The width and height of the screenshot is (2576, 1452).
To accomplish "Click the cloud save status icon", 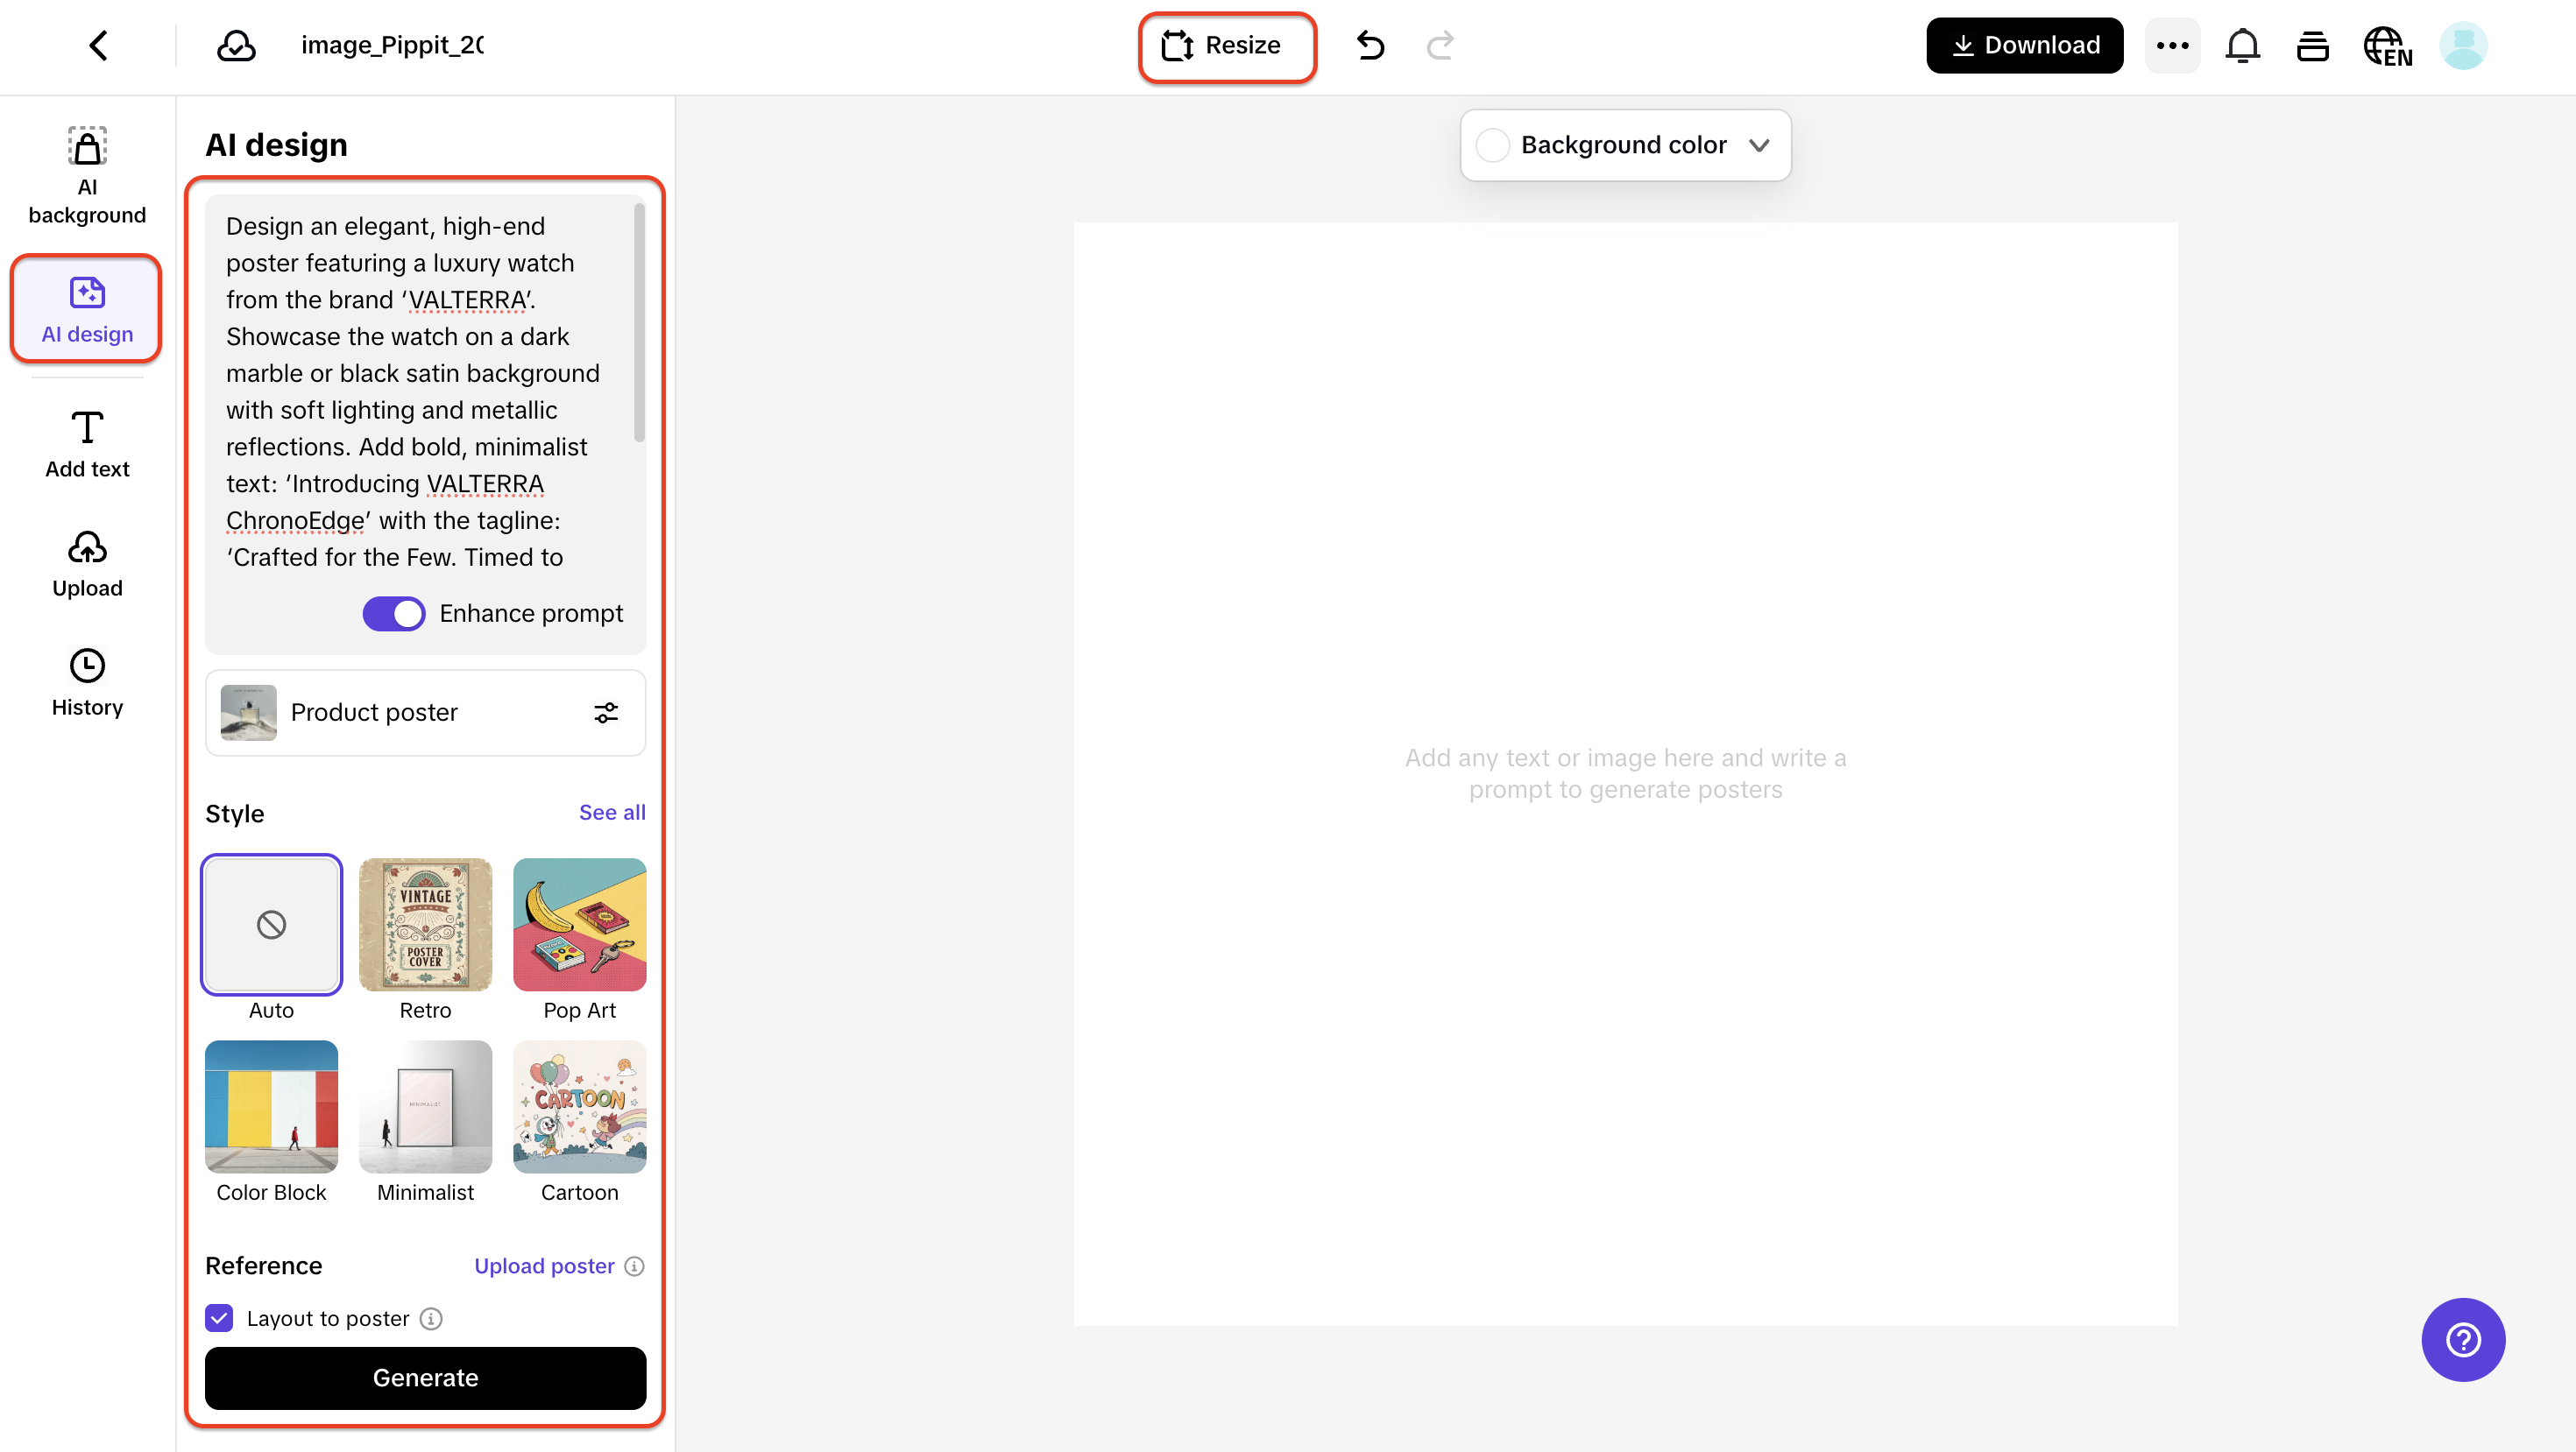I will point(236,45).
